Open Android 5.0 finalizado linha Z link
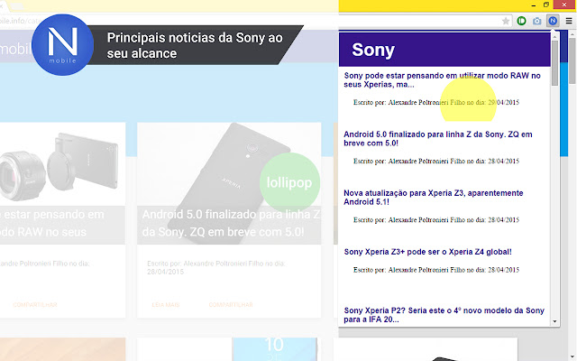This screenshot has width=577, height=361. click(x=438, y=138)
